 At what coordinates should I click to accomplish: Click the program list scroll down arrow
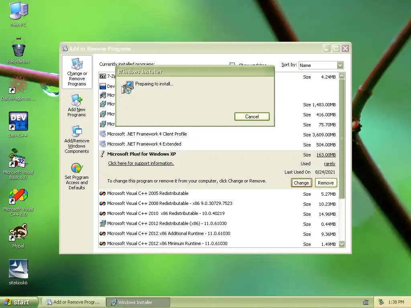click(x=342, y=244)
